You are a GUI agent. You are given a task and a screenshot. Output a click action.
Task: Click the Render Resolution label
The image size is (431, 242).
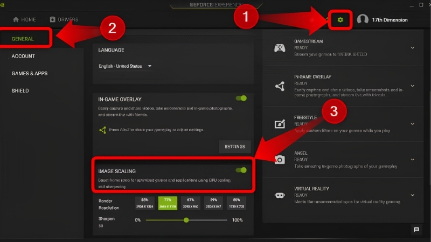[109, 204]
